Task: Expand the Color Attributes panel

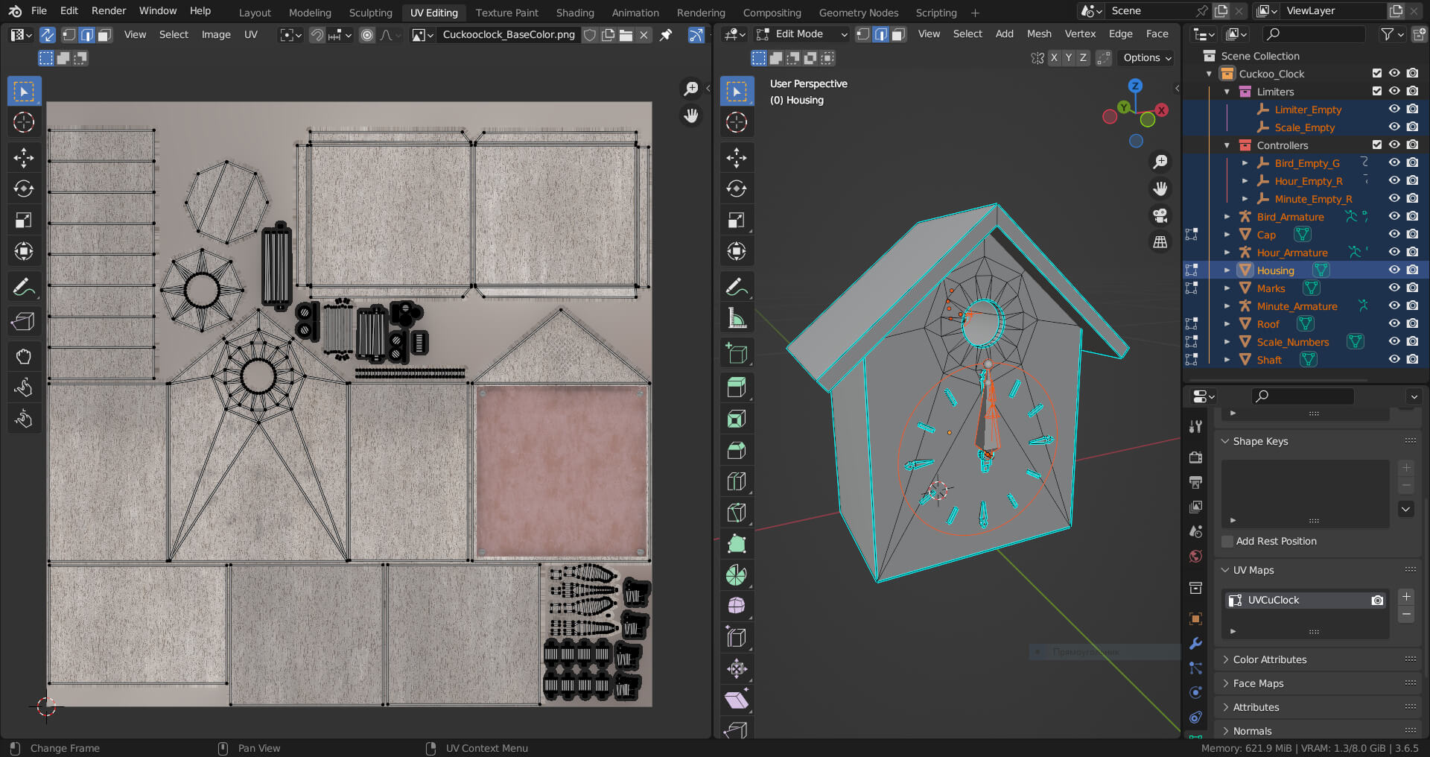Action: (1269, 659)
